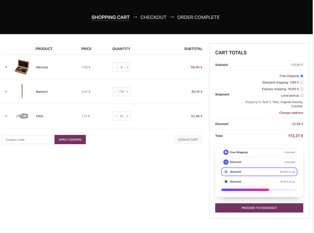314x233 pixels.
Task: Click the icon of Discount 74,10 € to go
Action: (x=226, y=182)
